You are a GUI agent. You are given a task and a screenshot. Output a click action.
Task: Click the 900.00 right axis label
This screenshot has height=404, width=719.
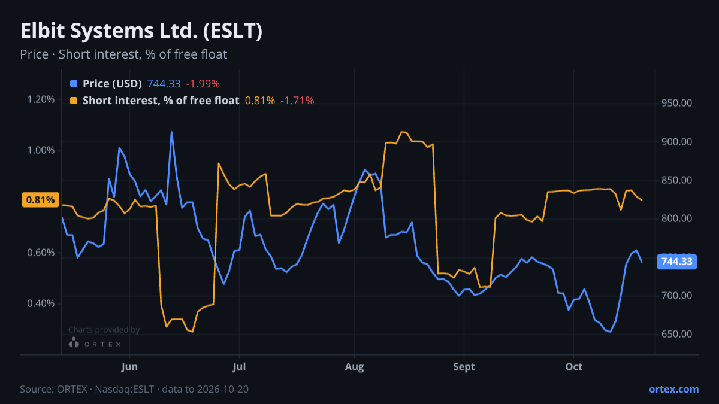click(677, 142)
